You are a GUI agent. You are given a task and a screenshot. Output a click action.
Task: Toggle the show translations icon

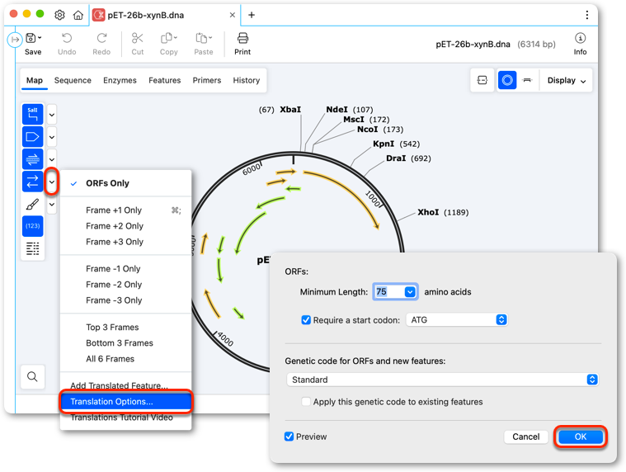pyautogui.click(x=32, y=182)
